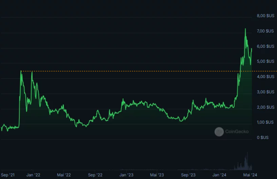Click the CoinGecko watermark text

coord(237,132)
